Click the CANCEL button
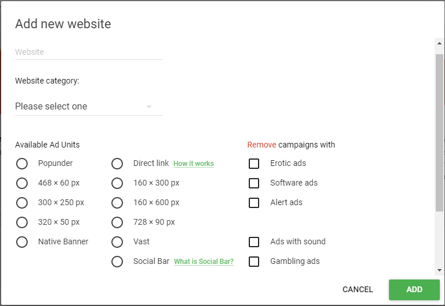 tap(358, 289)
